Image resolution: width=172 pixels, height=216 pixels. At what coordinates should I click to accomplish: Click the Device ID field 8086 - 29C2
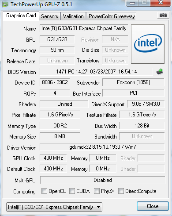point(55,82)
